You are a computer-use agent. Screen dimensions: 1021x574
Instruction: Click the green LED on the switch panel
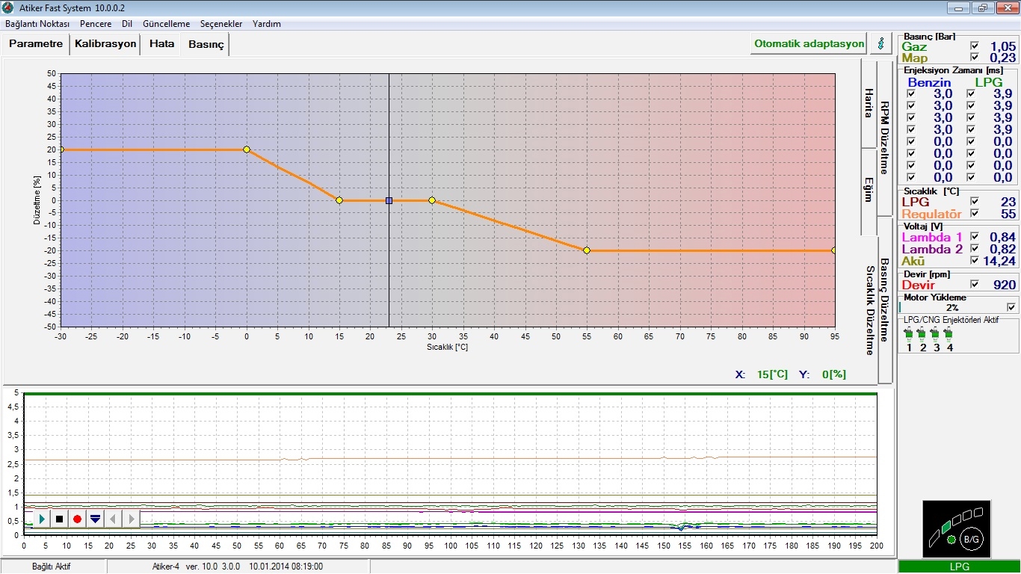951,540
